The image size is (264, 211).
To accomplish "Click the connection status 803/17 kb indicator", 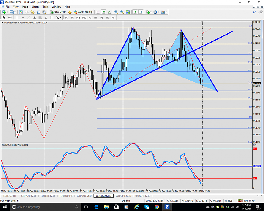I will 246,200.
